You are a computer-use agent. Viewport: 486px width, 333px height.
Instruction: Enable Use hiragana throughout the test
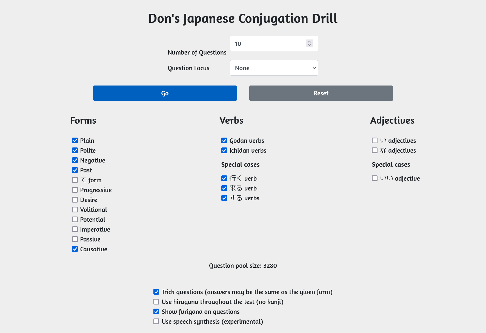pyautogui.click(x=156, y=302)
